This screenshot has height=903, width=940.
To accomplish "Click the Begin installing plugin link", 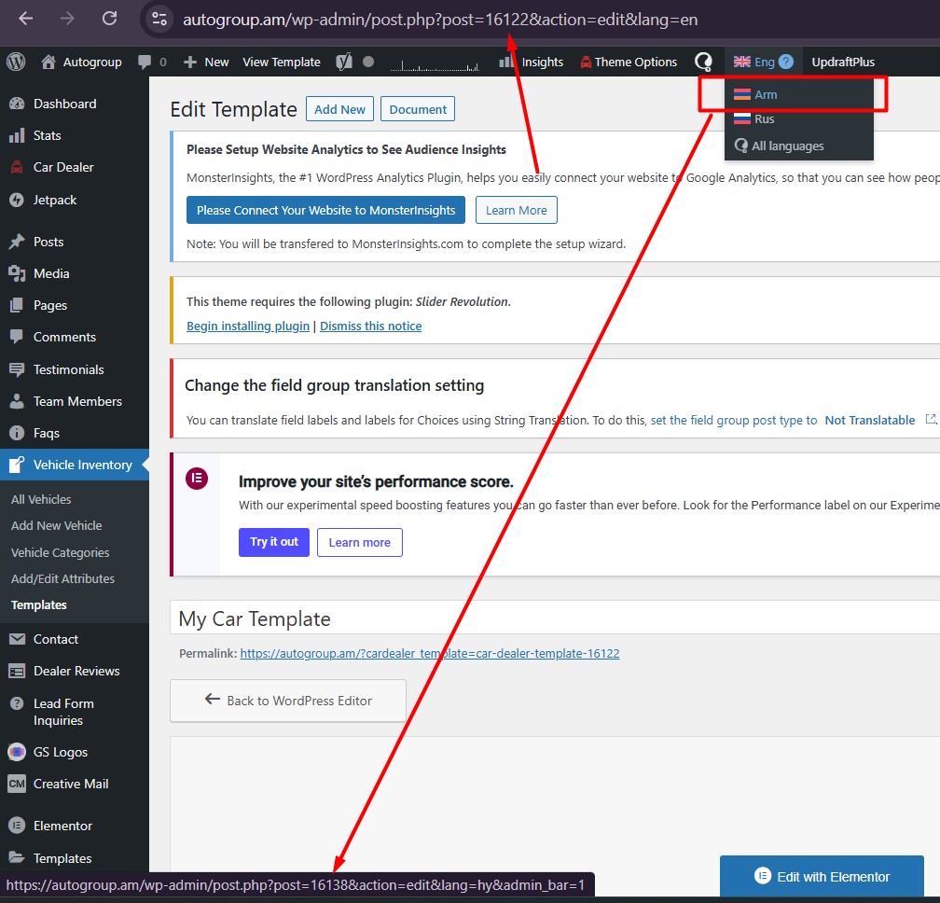I will (x=248, y=326).
